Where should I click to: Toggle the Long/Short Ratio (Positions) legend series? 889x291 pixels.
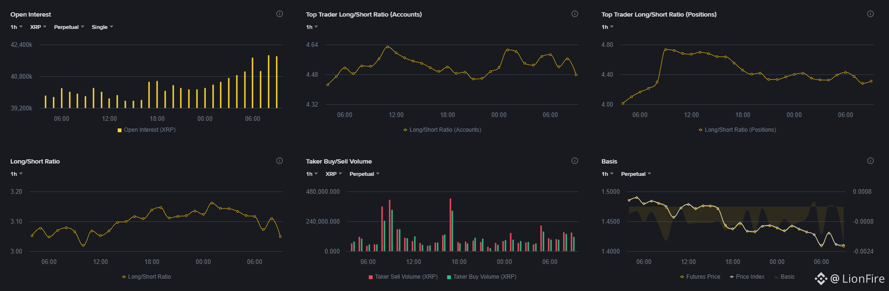click(x=738, y=130)
